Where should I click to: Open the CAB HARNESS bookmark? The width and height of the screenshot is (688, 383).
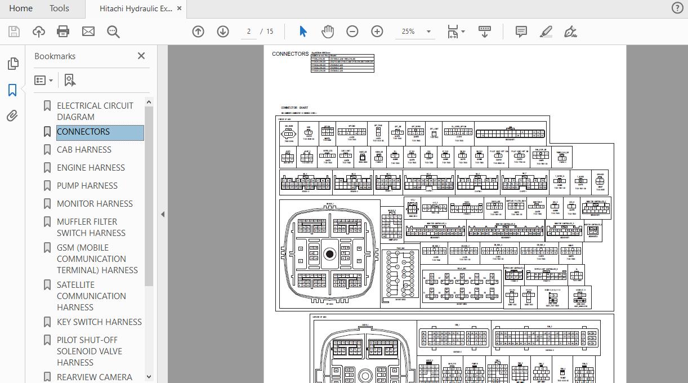[84, 150]
